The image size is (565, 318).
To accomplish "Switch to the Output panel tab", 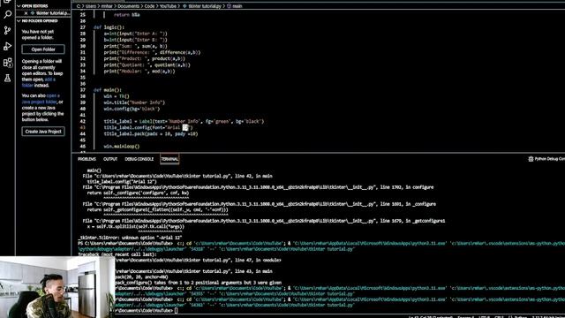I will 110,159.
